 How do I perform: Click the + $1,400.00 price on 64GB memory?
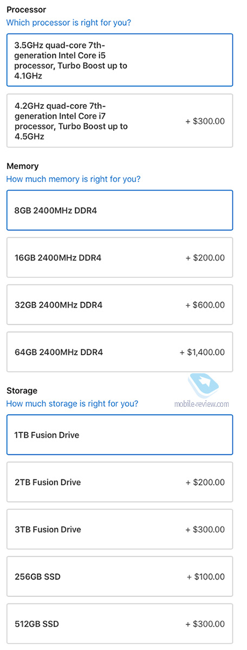pos(202,352)
